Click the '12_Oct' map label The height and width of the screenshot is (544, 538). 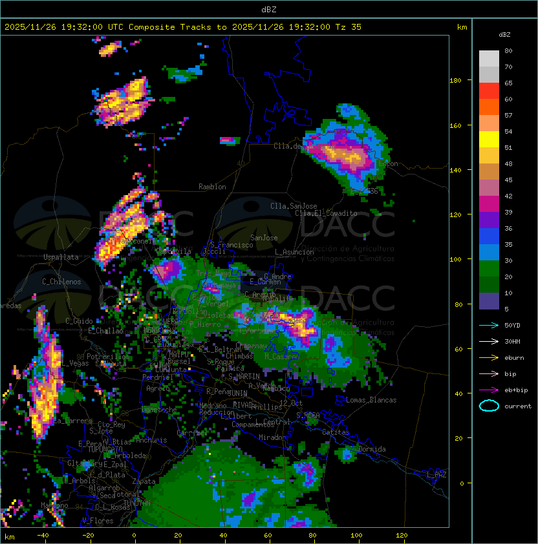[291, 403]
